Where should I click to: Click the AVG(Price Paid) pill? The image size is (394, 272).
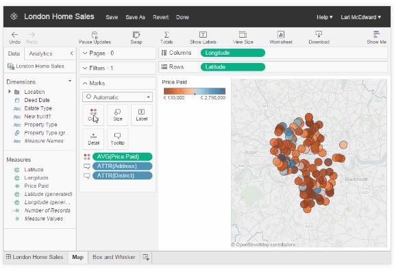click(123, 157)
